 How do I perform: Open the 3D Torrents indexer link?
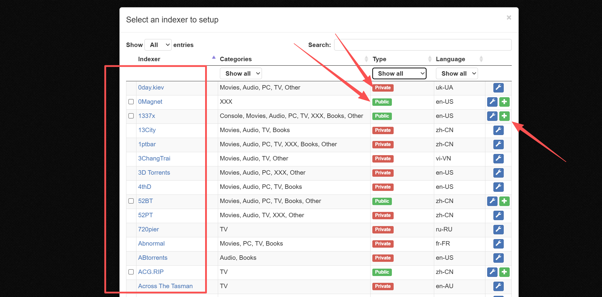point(154,173)
